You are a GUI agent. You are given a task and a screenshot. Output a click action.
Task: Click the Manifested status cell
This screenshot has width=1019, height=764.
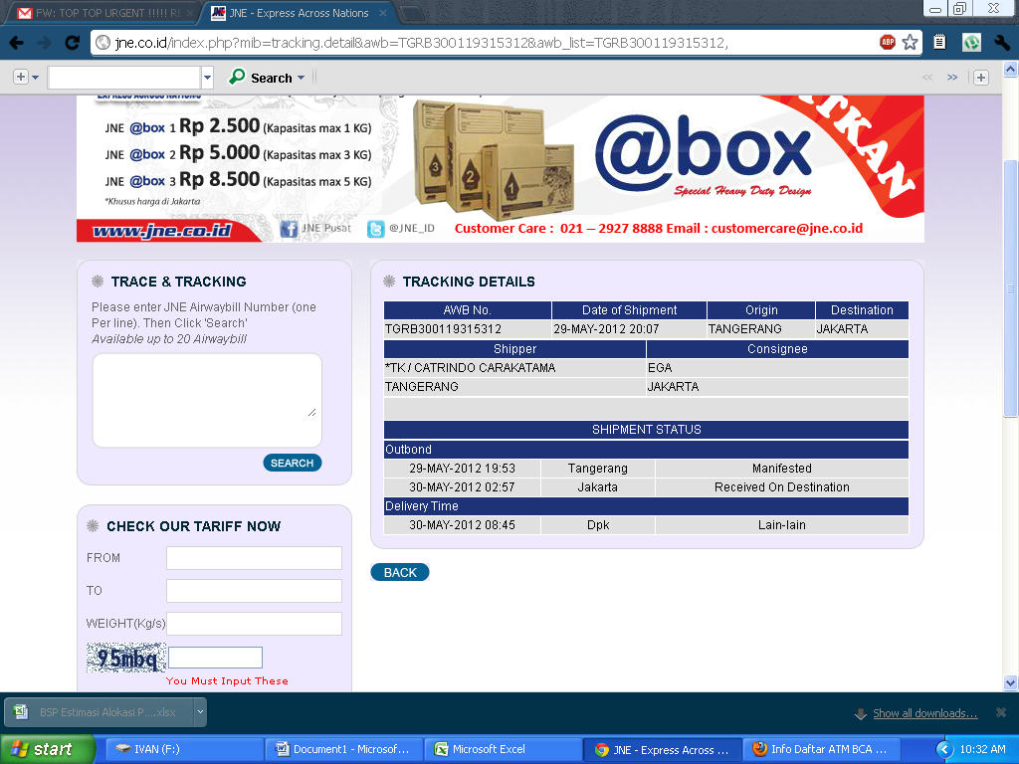coord(782,469)
